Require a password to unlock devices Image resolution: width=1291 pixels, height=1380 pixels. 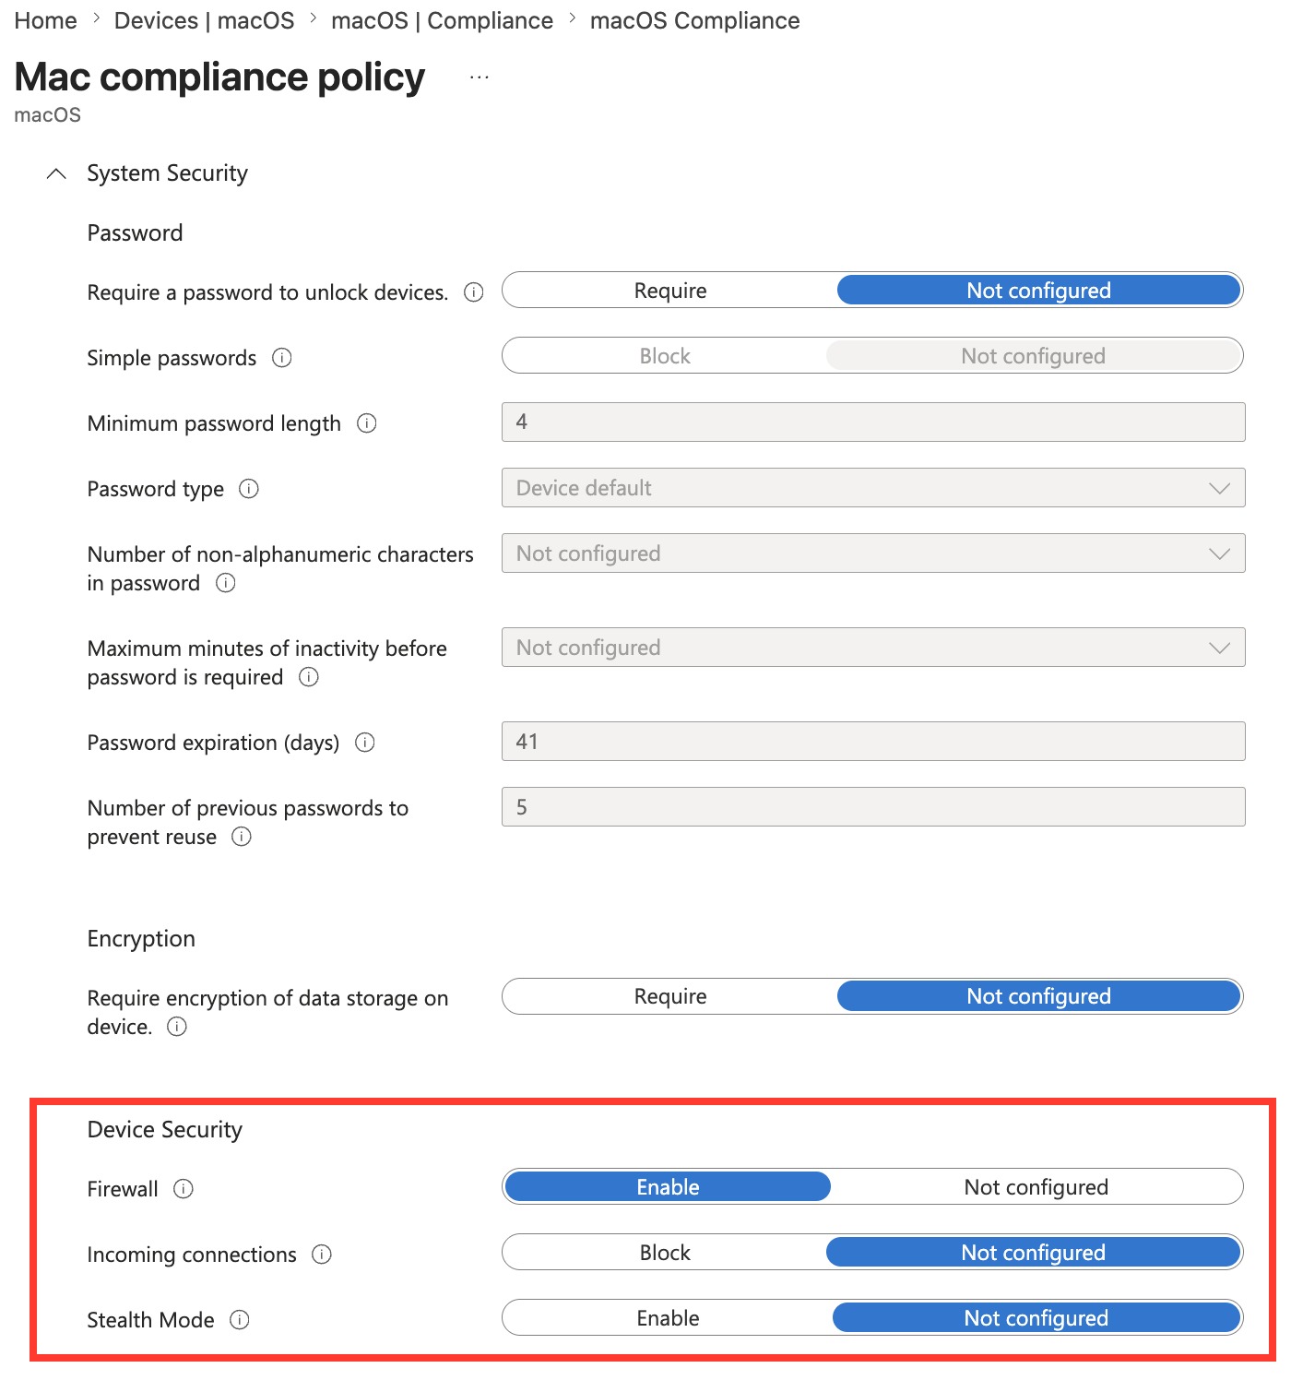[x=670, y=291]
